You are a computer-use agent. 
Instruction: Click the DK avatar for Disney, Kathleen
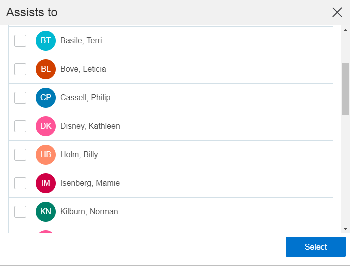(46, 126)
